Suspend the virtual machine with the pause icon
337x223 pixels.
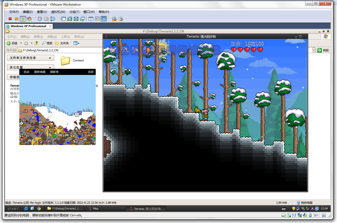click(17, 19)
